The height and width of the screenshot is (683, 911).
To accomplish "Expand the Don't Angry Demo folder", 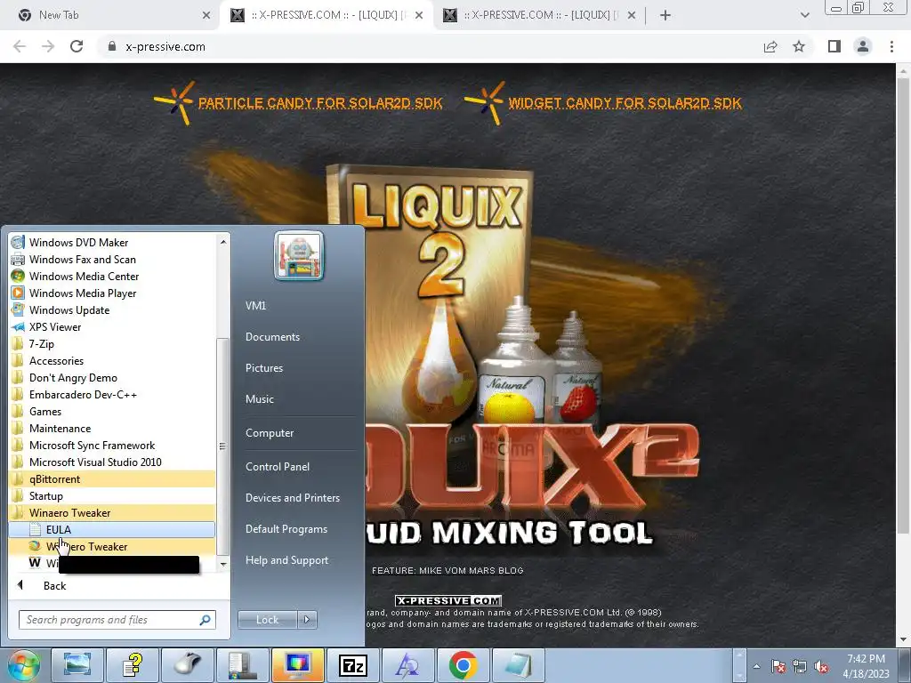I will pos(112,377).
